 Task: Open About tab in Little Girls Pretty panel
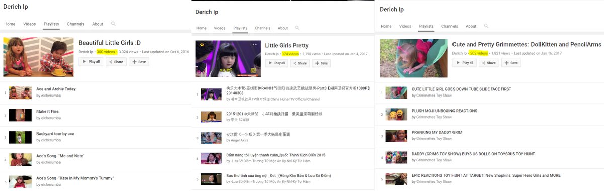point(283,28)
